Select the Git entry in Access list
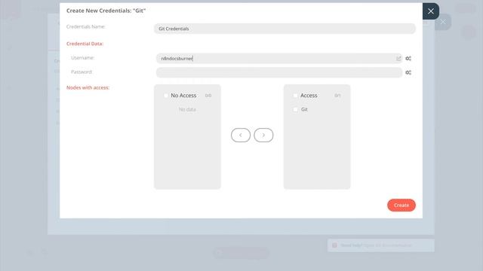This screenshot has height=271, width=483. 304,109
